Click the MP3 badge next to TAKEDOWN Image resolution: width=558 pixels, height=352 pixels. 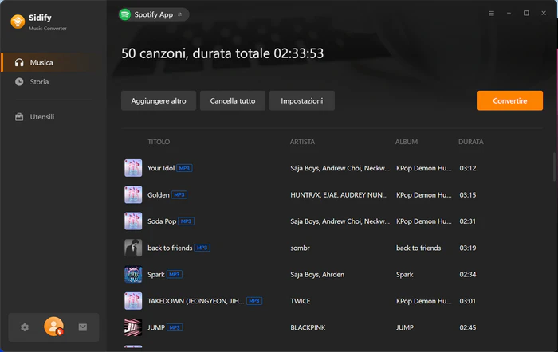pos(254,301)
